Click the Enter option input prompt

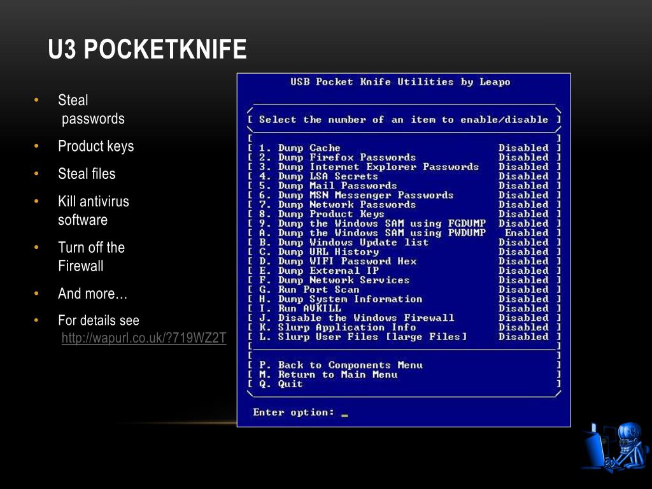click(301, 413)
